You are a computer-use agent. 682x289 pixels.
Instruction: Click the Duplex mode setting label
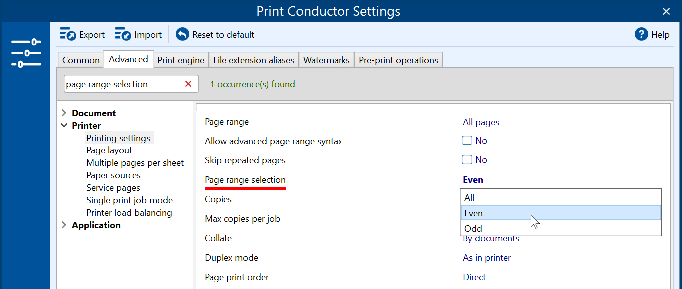(x=231, y=258)
